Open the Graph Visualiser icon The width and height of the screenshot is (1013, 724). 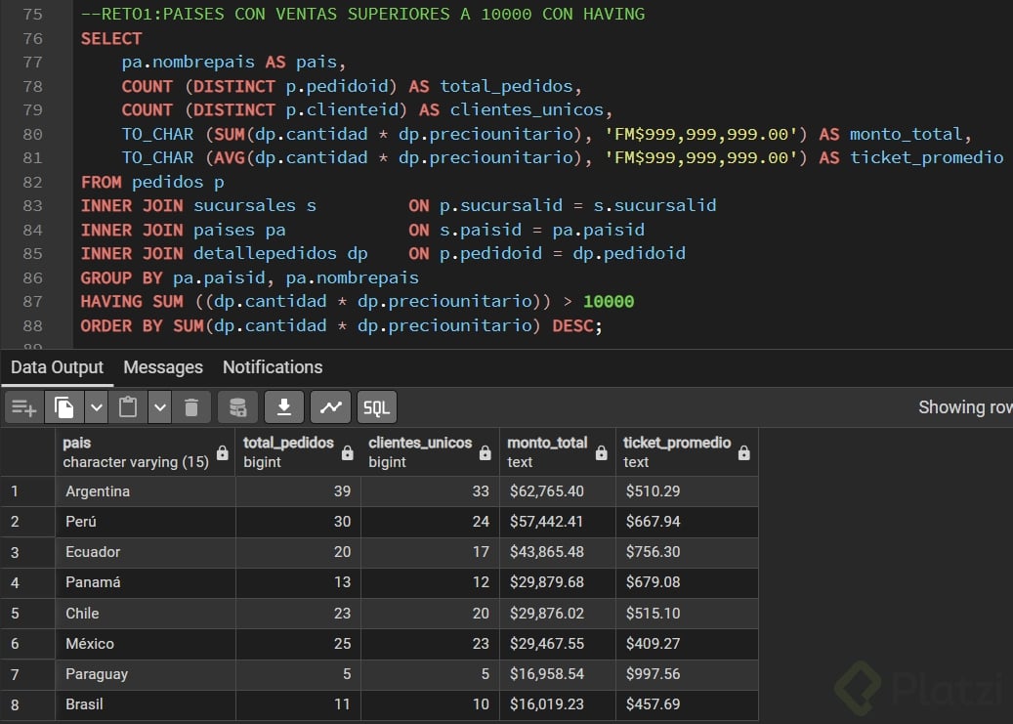pyautogui.click(x=330, y=407)
